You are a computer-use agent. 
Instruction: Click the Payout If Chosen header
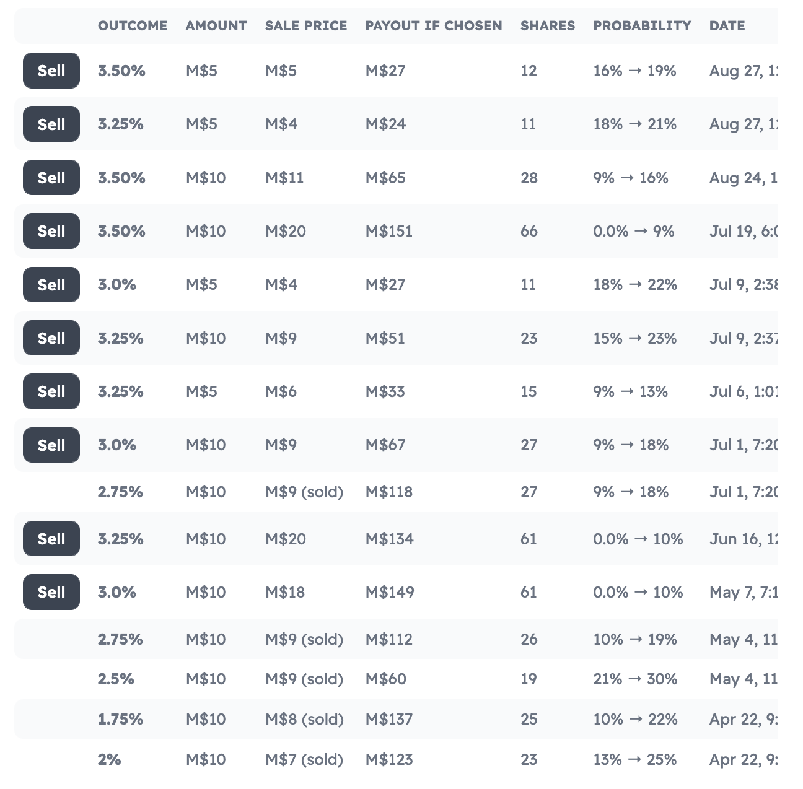point(434,26)
